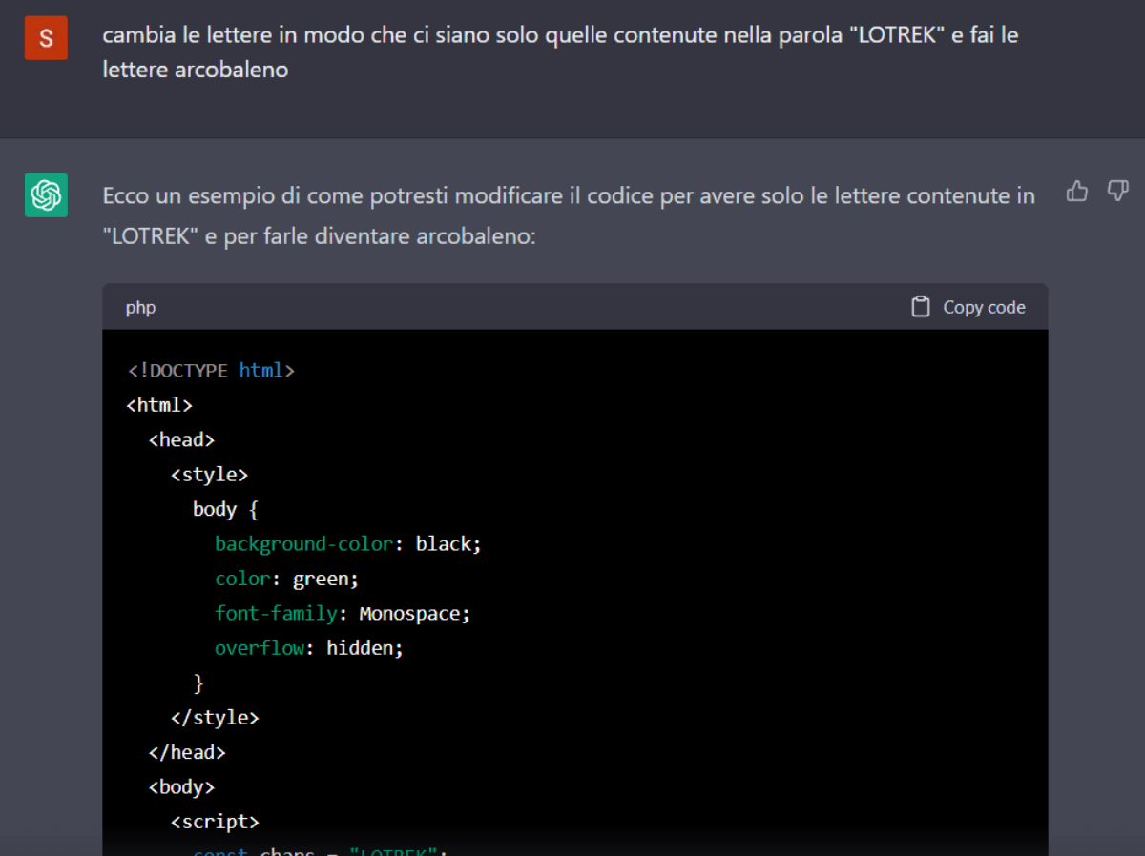
Task: Click the <script> tag near the bottom
Action: (214, 821)
